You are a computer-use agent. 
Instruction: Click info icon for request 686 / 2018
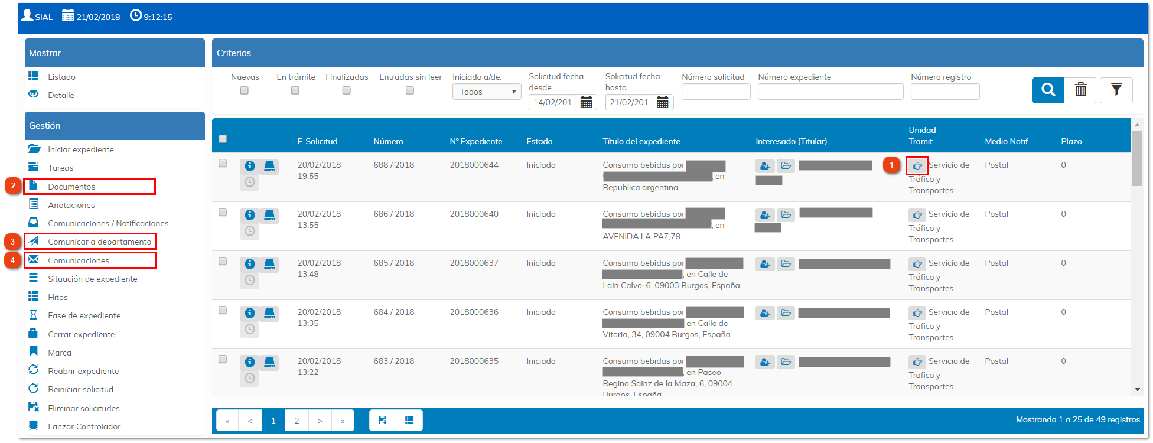pyautogui.click(x=250, y=215)
